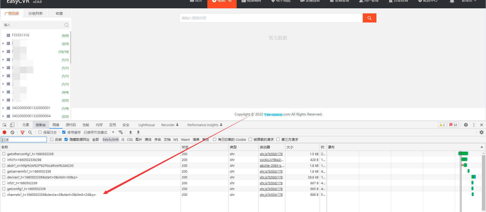Filter requests by CSS type
Screen dimensions: 486x212
pyautogui.click(x=130, y=139)
